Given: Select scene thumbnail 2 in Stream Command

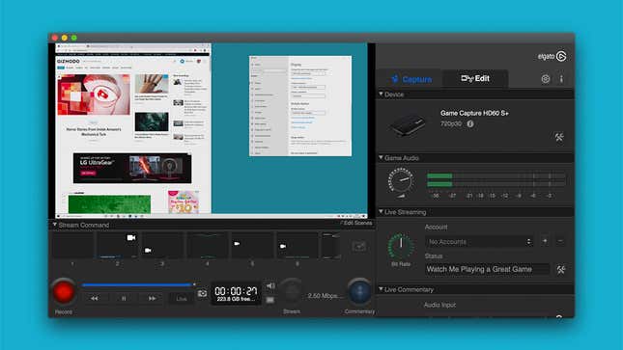Looking at the screenshot, I should (118, 246).
